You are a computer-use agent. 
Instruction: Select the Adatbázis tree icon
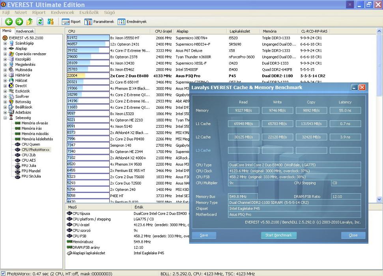11,112
